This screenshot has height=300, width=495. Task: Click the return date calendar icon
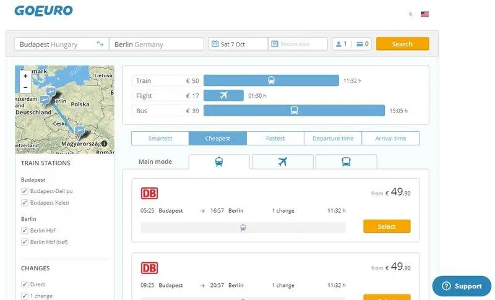275,44
